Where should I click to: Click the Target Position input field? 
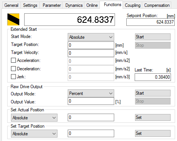(x=91, y=45)
